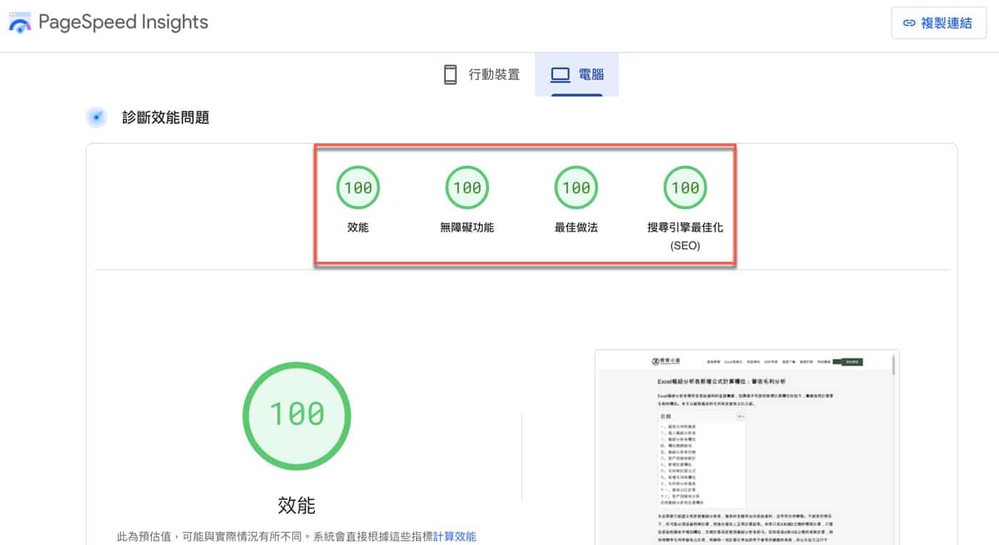Switch to the 行動裝置 tab
This screenshot has height=545, width=999.
tap(482, 74)
